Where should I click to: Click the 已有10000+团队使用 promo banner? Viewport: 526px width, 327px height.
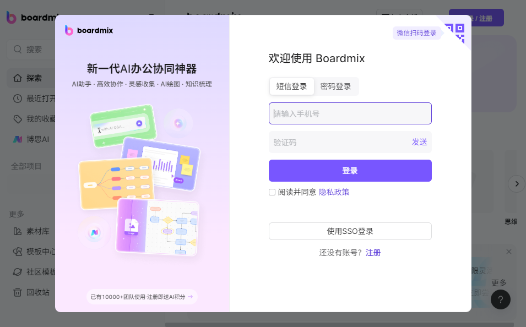(142, 297)
